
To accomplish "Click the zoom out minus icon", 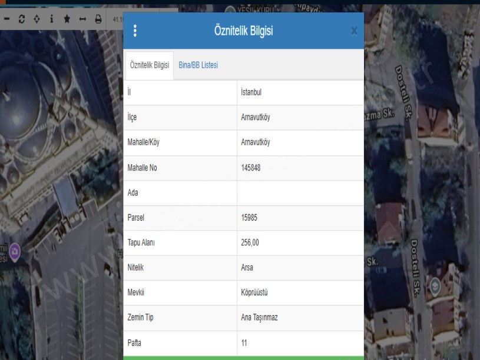I will coord(6,19).
